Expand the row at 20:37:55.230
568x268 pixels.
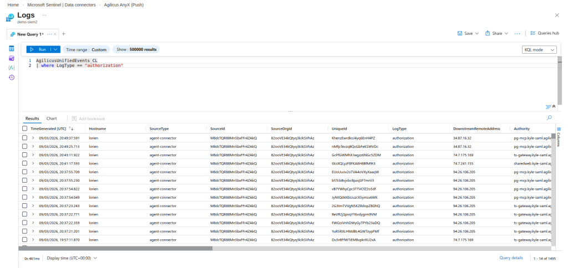pyautogui.click(x=33, y=180)
